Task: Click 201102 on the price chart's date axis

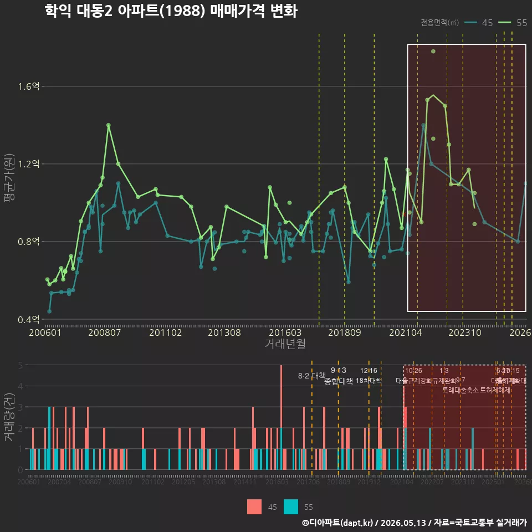Action: [x=166, y=332]
